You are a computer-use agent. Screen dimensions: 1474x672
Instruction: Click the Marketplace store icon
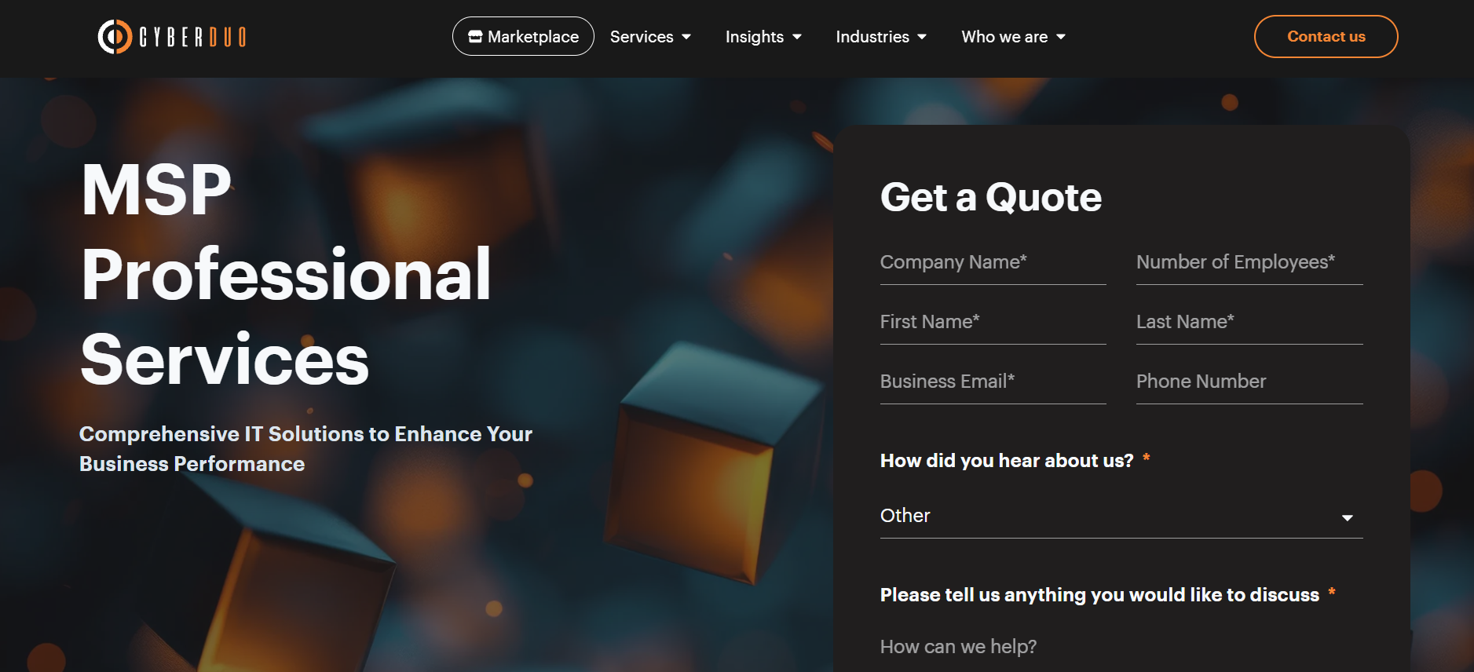475,37
